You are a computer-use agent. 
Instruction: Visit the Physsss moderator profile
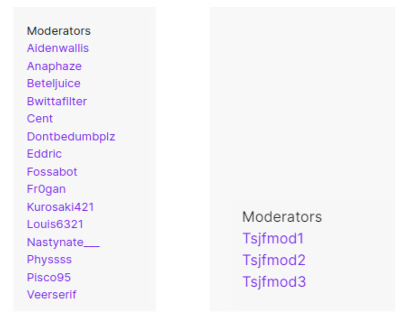[x=50, y=259]
